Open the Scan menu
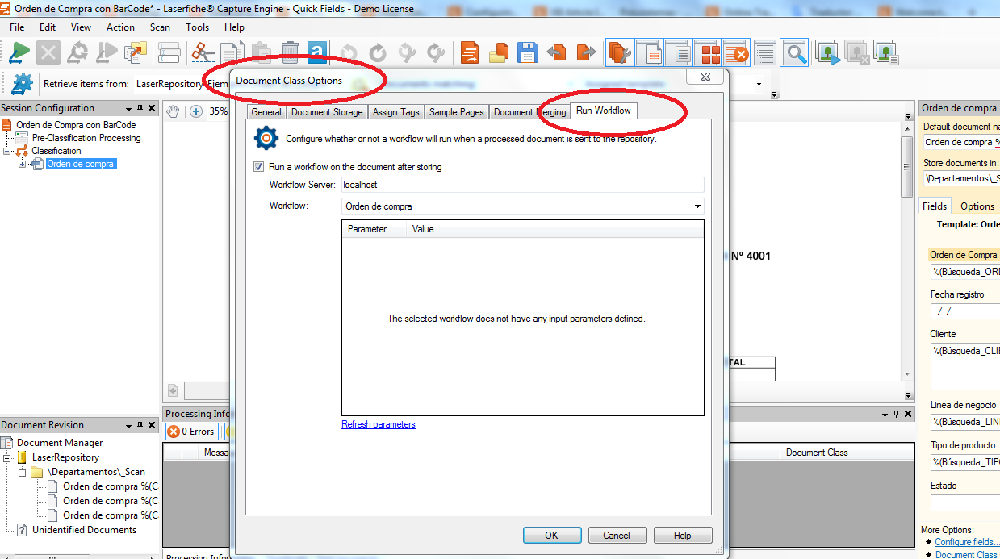Image resolution: width=1000 pixels, height=559 pixels. coord(160,27)
